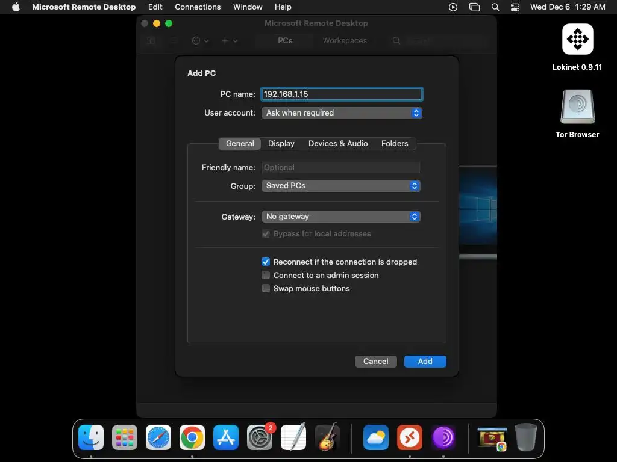Image resolution: width=617 pixels, height=462 pixels.
Task: Click in the PC name field
Action: pyautogui.click(x=342, y=94)
